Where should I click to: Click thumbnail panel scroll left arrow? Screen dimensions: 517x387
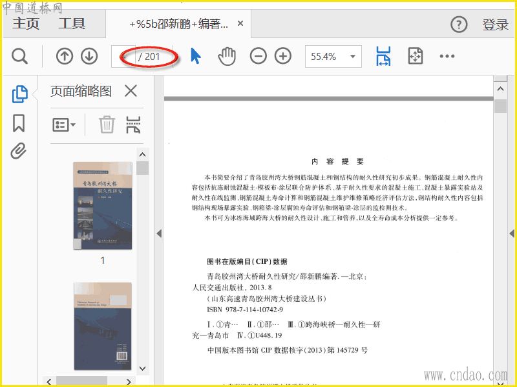(x=49, y=382)
